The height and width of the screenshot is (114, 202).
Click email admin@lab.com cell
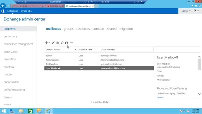click(109, 56)
